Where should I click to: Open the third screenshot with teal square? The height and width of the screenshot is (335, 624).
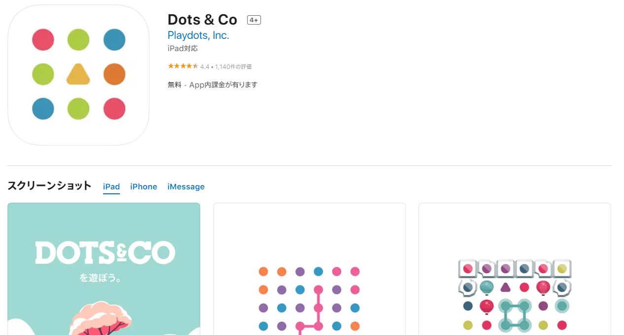point(514,269)
